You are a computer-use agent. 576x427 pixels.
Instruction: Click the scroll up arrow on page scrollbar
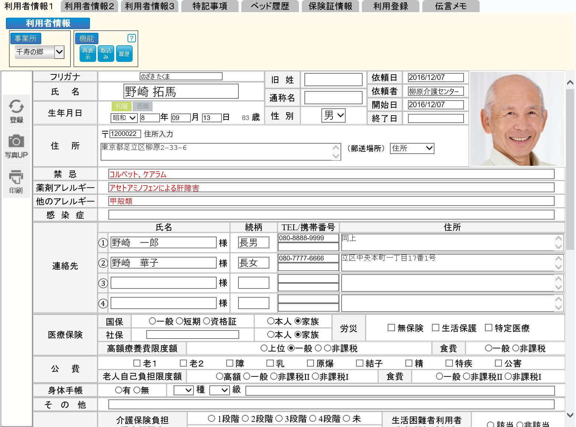570,83
